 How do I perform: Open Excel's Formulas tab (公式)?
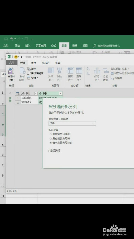[x=54, y=46]
